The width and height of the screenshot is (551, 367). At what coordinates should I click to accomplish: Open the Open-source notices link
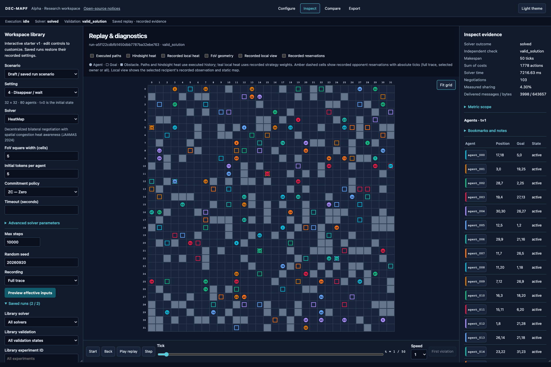pos(102,8)
